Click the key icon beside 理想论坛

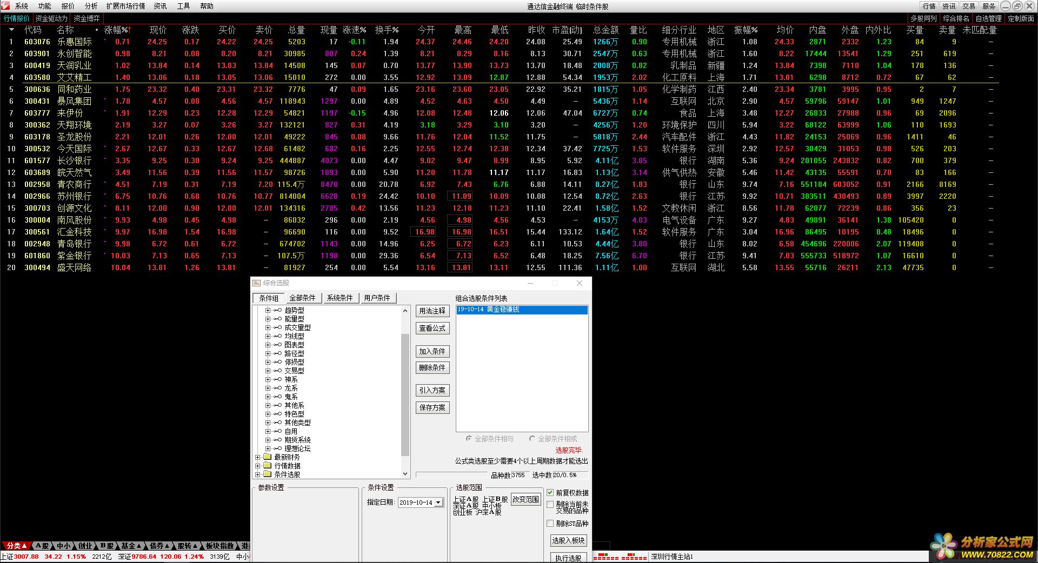pos(277,449)
